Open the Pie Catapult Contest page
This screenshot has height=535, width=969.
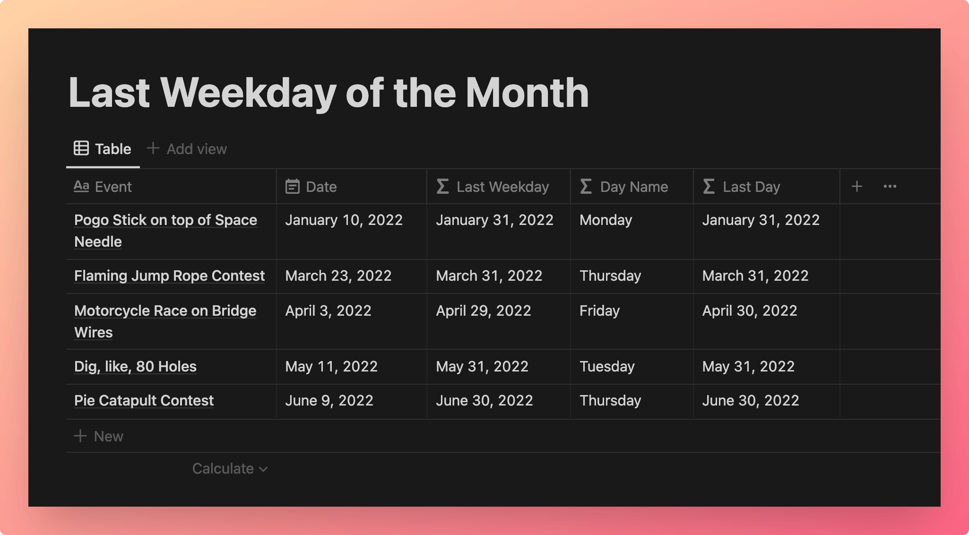144,400
